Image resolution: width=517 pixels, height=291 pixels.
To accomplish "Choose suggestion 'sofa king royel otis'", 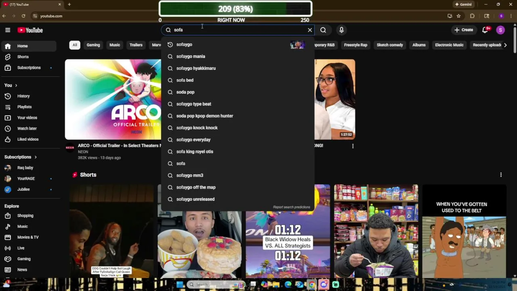I will (237, 152).
